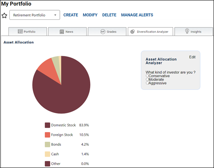Image resolution: width=214 pixels, height=168 pixels.
Task: Click the DELETE portfolio link
Action: point(109,15)
